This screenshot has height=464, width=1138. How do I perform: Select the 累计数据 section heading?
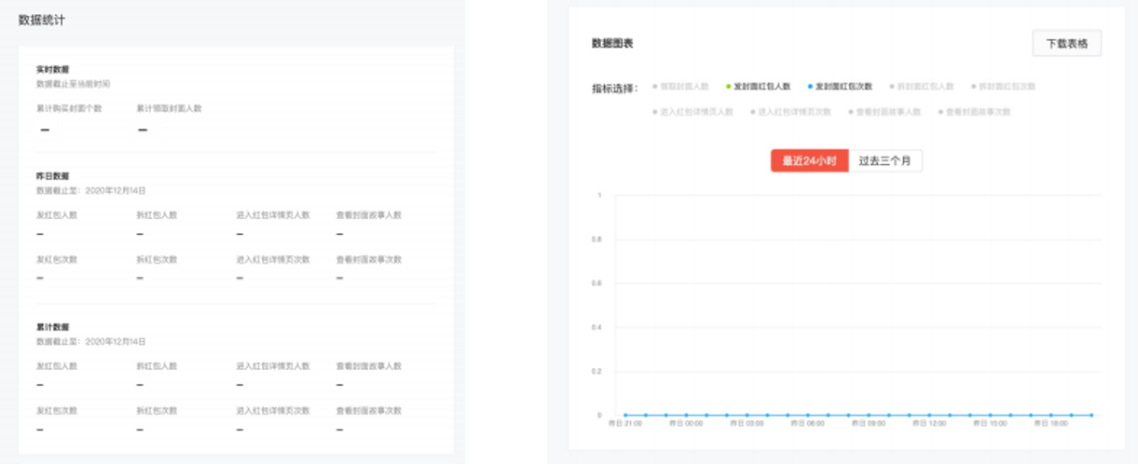(x=51, y=327)
